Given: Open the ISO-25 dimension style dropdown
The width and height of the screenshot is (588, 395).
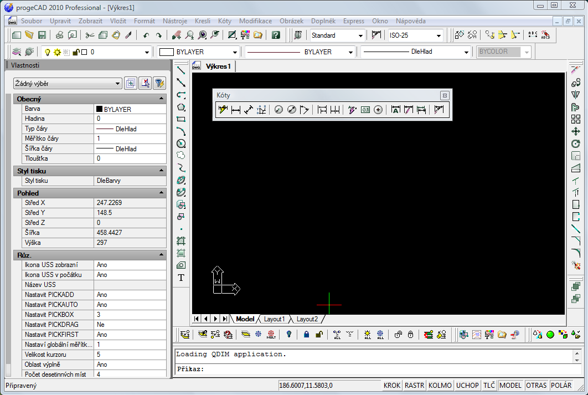Looking at the screenshot, I should (x=439, y=35).
